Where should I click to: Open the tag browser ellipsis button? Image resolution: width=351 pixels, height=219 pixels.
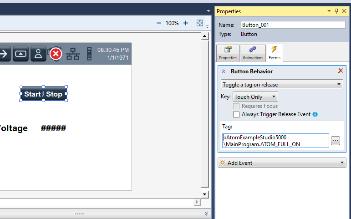(336, 141)
